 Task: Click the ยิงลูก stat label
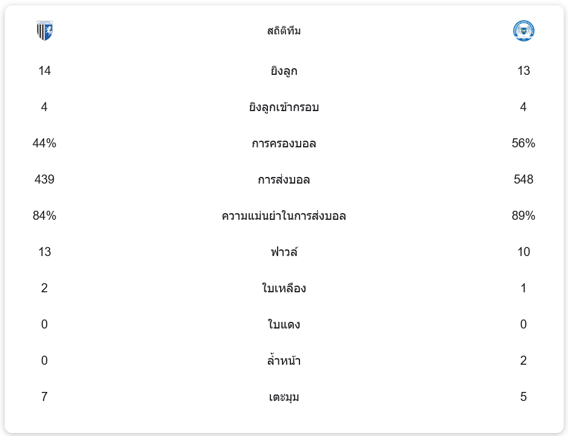(x=284, y=71)
